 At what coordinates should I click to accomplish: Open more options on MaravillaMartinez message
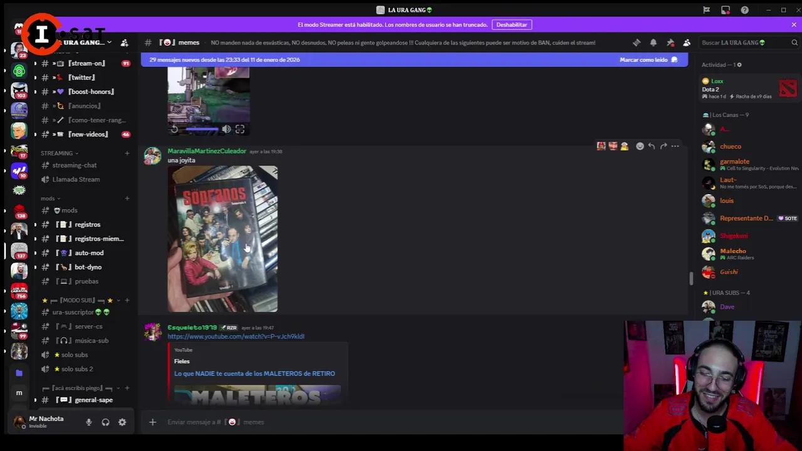tap(675, 146)
